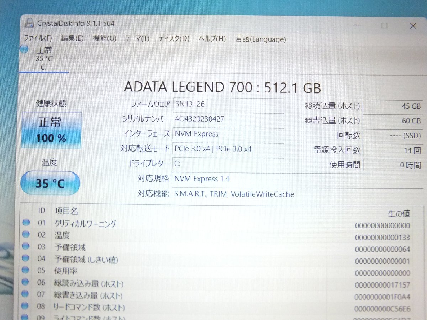This screenshot has width=427, height=320.
Task: Select the 予備領域 (しきい値) row name
Action: coord(86,260)
